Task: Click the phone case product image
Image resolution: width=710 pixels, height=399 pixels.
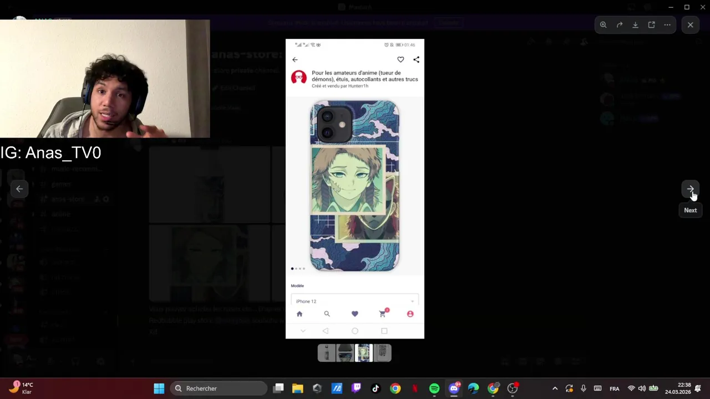Action: (354, 186)
